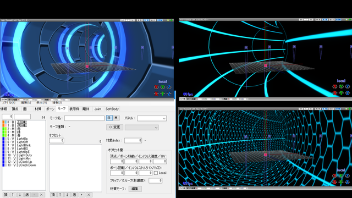Toggle local mode label in top-right viewport
The height and width of the screenshot is (198, 352).
(x=341, y=81)
